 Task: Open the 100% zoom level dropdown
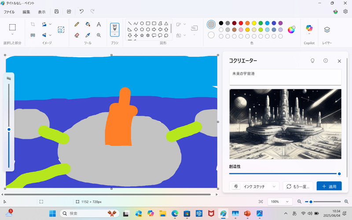click(x=280, y=202)
